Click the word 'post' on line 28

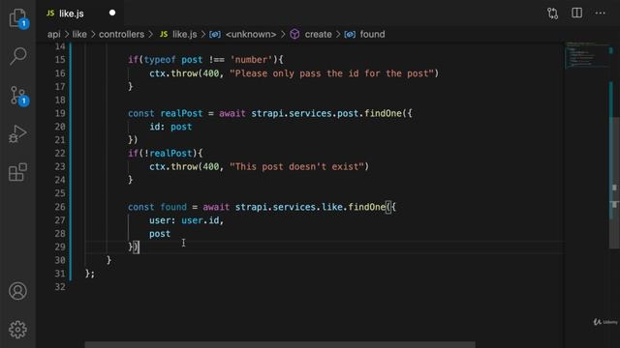tap(160, 234)
